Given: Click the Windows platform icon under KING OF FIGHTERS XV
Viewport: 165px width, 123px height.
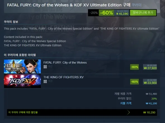Looking at the screenshot, I should pyautogui.click(x=45, y=81).
